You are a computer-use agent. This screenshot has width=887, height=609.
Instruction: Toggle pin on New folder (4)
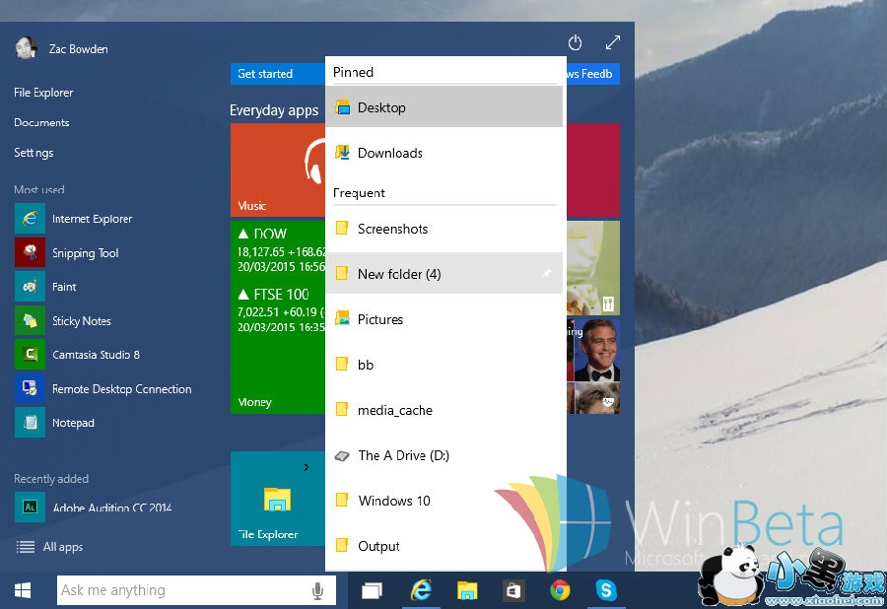coord(547,274)
